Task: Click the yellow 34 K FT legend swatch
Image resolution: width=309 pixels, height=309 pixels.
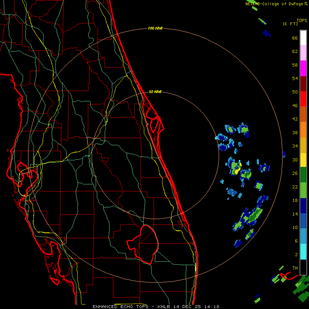Action: click(x=303, y=160)
